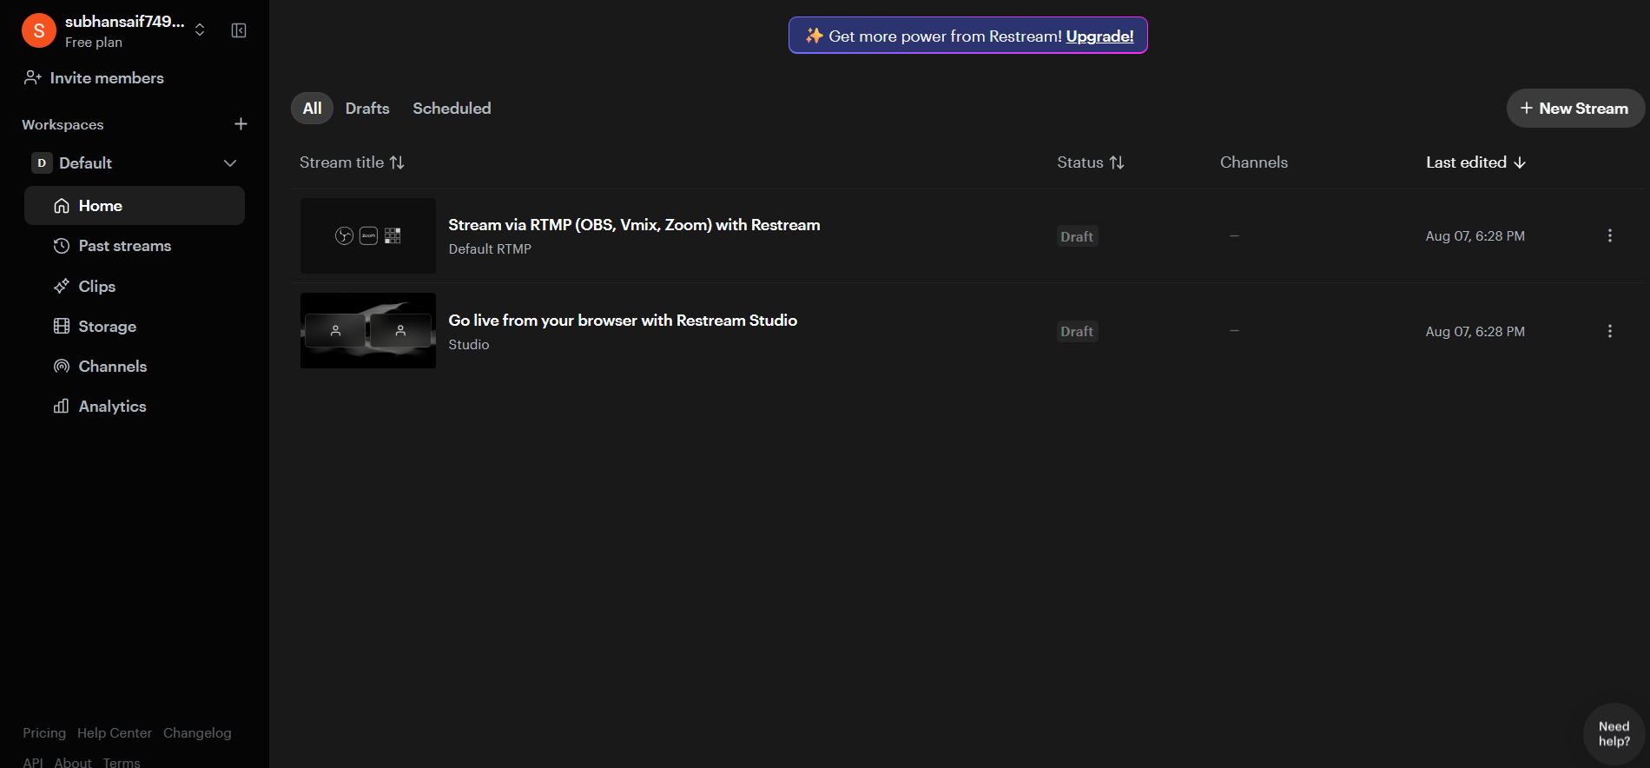Click the Channels column header

click(x=1254, y=162)
